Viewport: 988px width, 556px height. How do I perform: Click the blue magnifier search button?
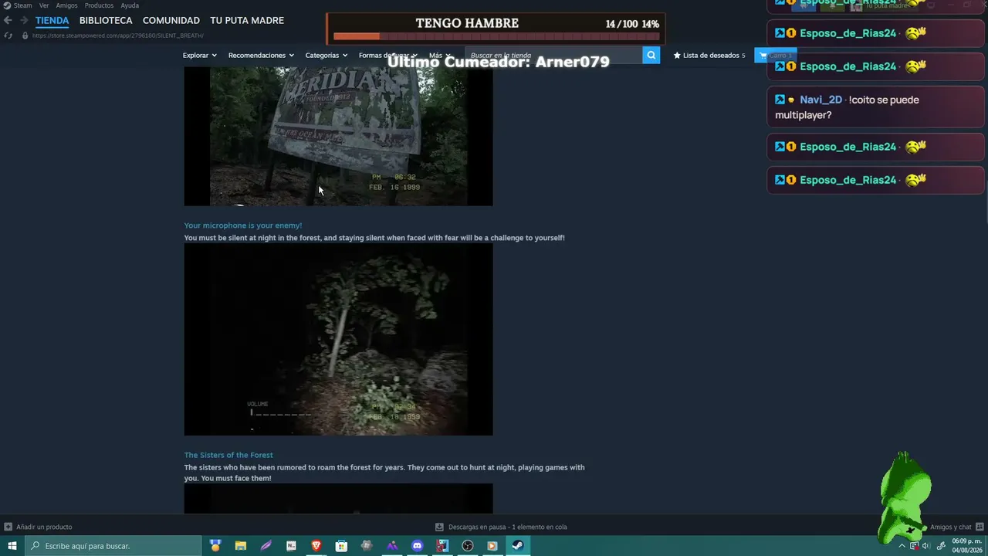[x=651, y=55]
